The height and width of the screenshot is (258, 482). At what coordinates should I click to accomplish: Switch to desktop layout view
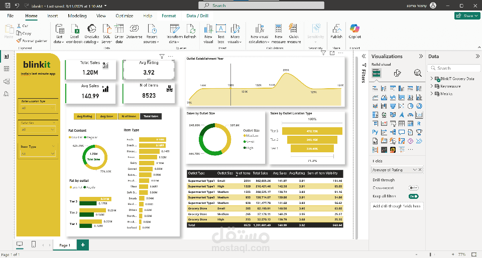point(20,244)
